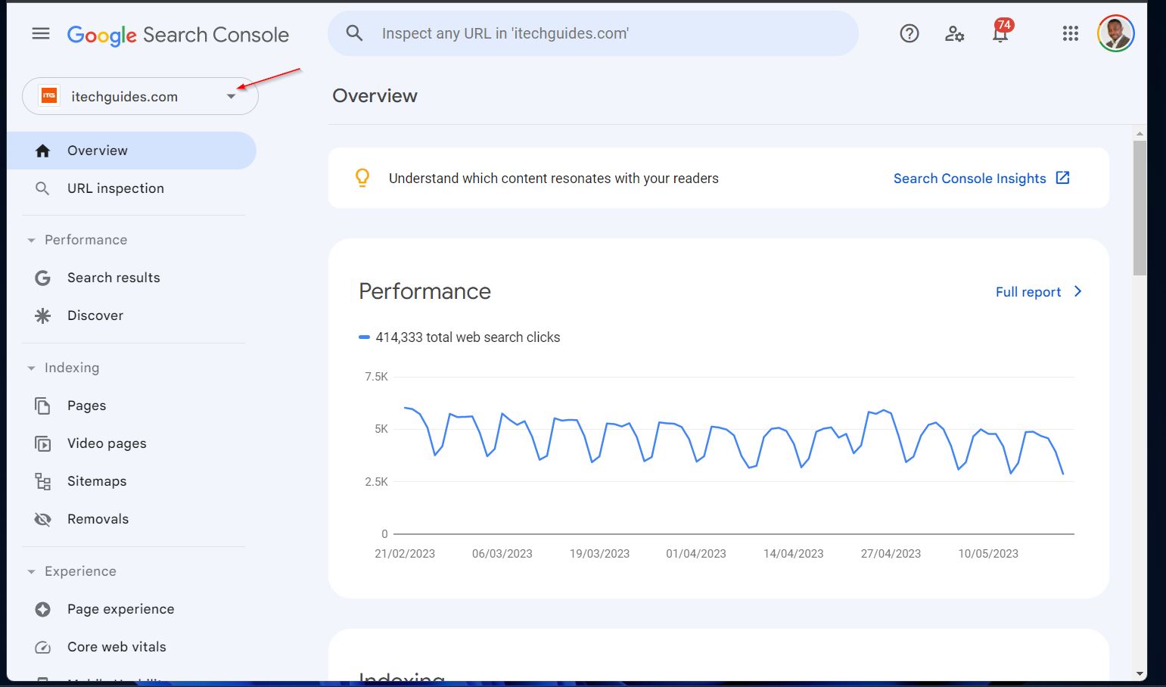Click 'Understand which content resonates' text
The image size is (1166, 687).
554,179
